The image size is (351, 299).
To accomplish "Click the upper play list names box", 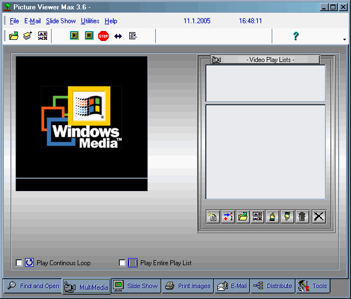I will (x=266, y=84).
